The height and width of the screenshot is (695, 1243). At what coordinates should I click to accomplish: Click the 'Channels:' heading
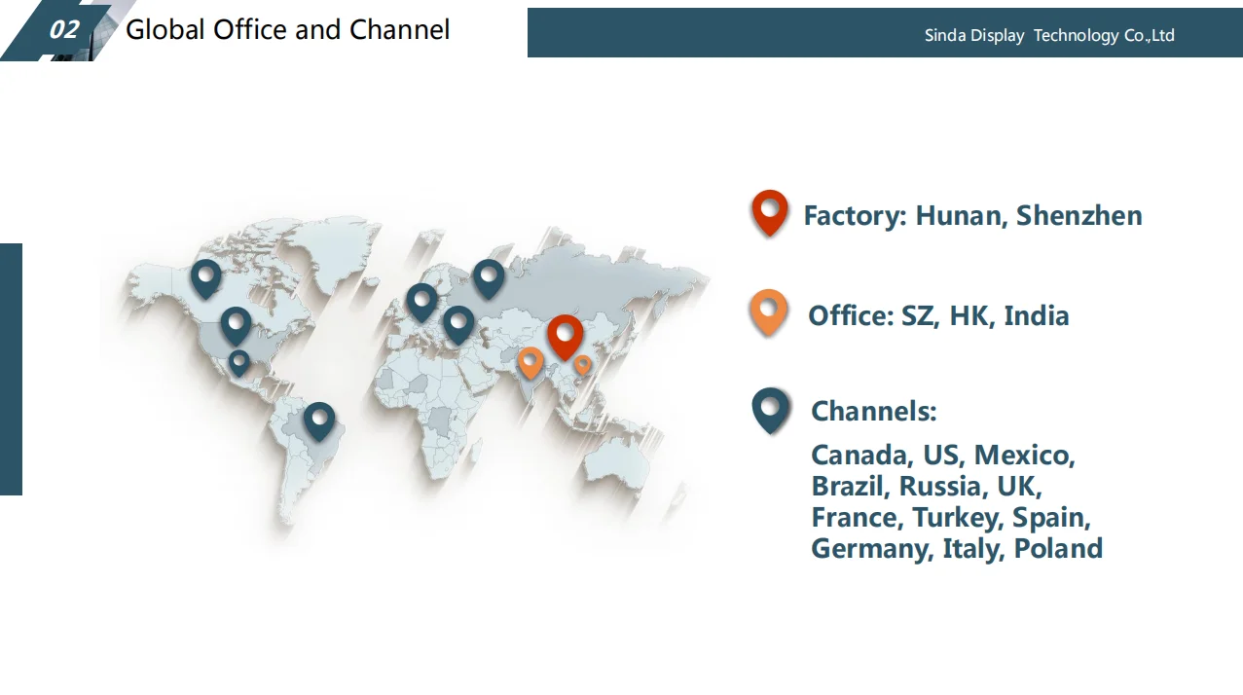tap(873, 411)
